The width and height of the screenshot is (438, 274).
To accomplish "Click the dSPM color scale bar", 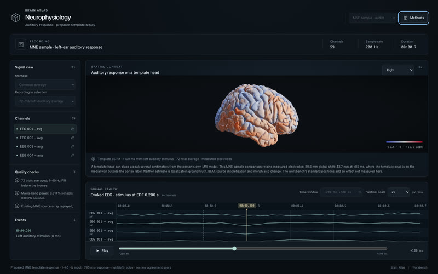I will click(x=404, y=142).
